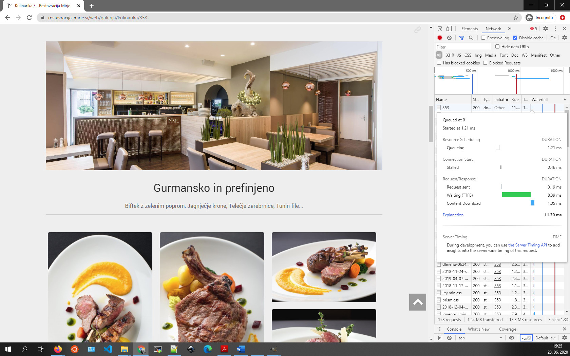Toggle the network filter funnel icon
Image resolution: width=570 pixels, height=356 pixels.
pyautogui.click(x=462, y=38)
